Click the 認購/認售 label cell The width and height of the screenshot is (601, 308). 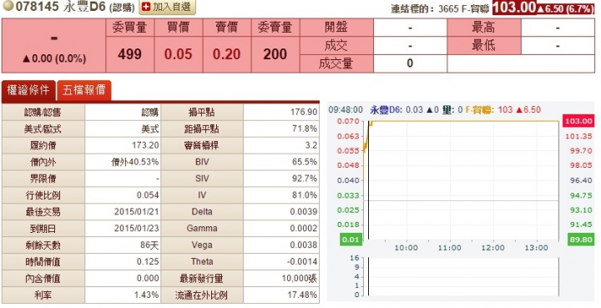[x=43, y=112]
